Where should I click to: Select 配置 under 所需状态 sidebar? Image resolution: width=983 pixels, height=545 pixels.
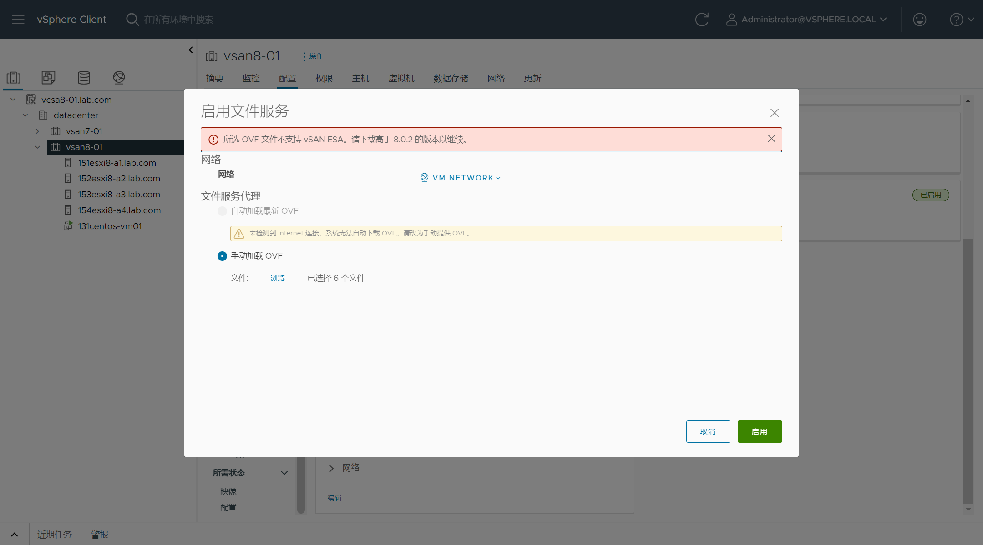tap(228, 507)
